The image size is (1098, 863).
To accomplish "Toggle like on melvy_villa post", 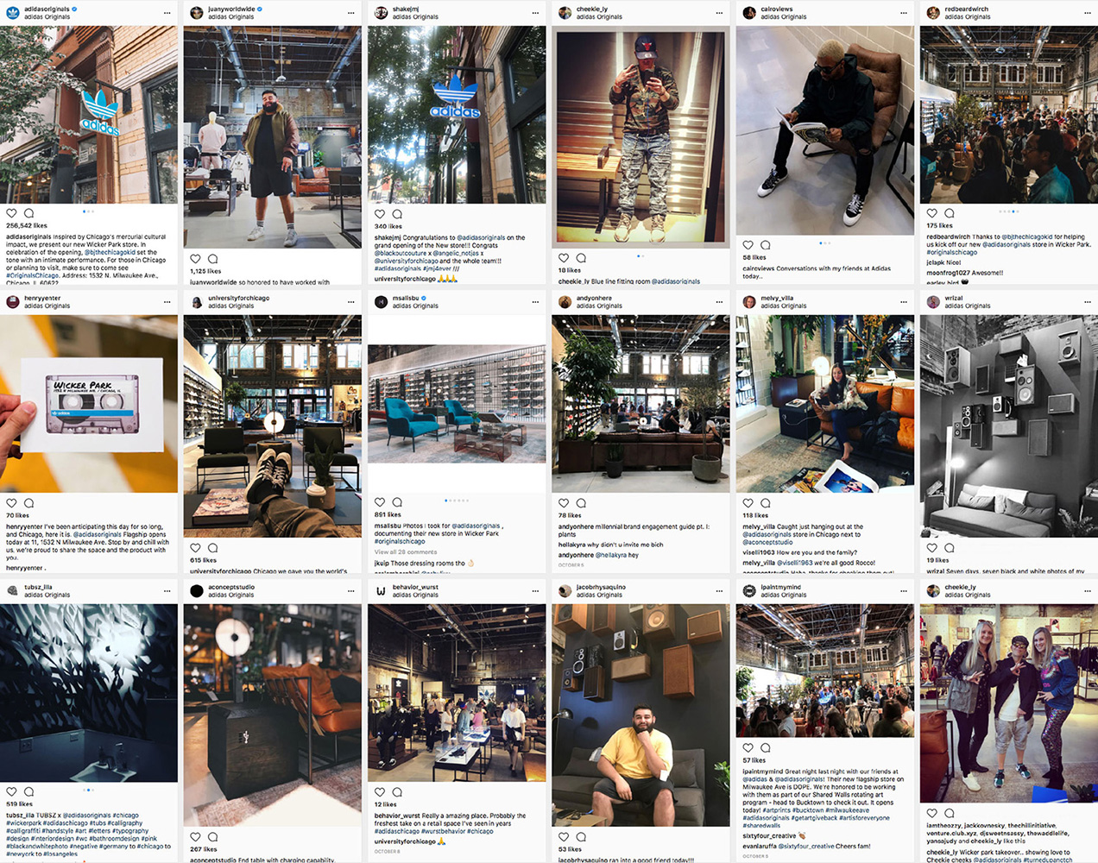I will point(748,503).
